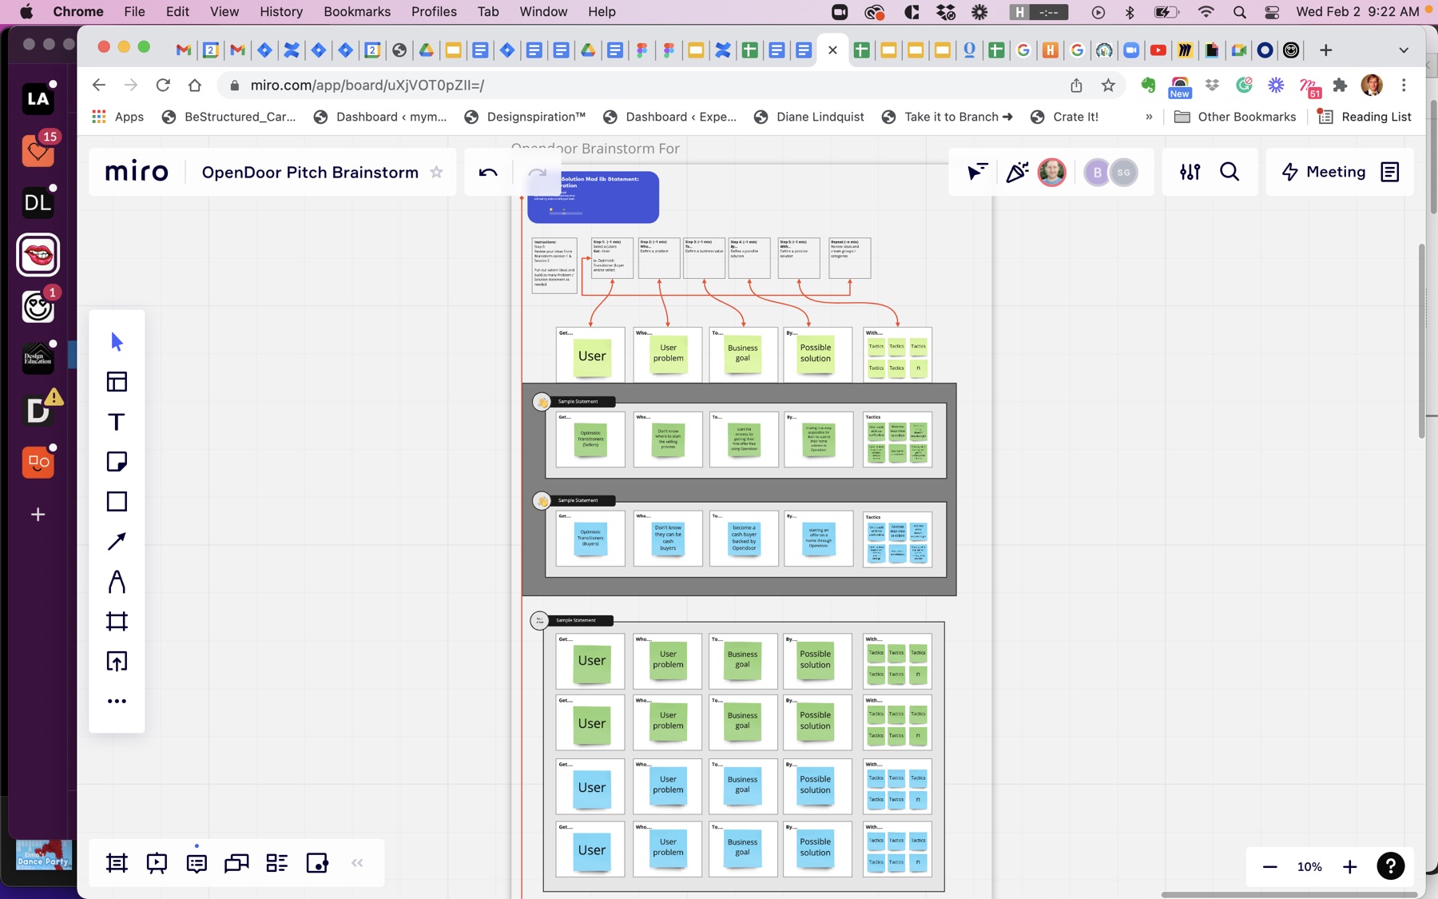Open a new browser tab
The height and width of the screenshot is (899, 1438).
click(x=1326, y=50)
